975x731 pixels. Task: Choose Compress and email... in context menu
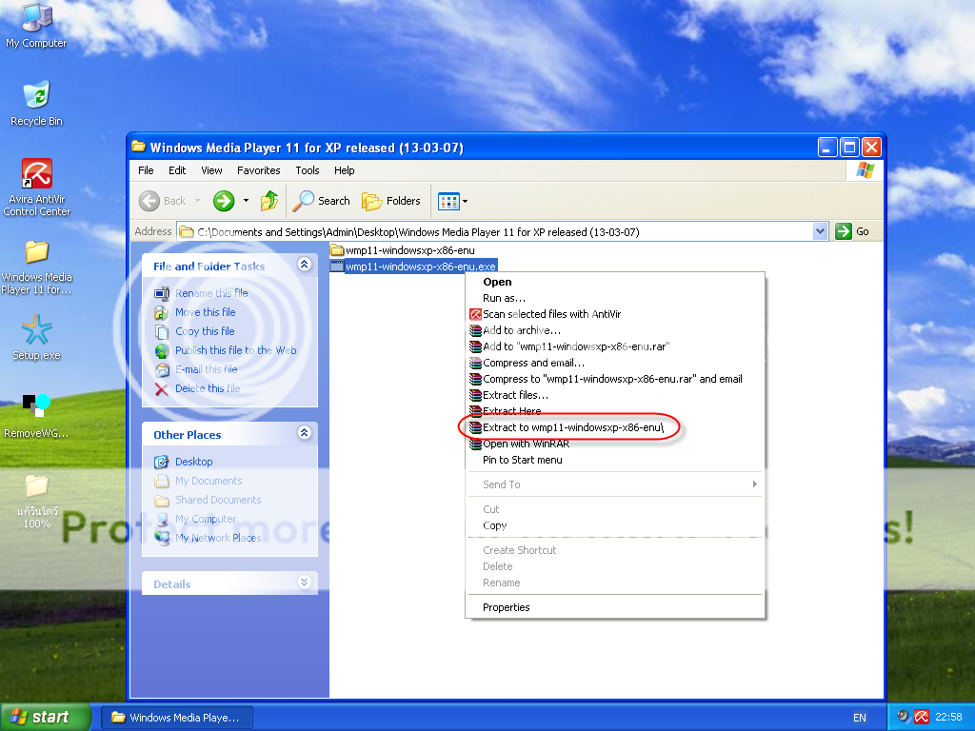pos(615,363)
